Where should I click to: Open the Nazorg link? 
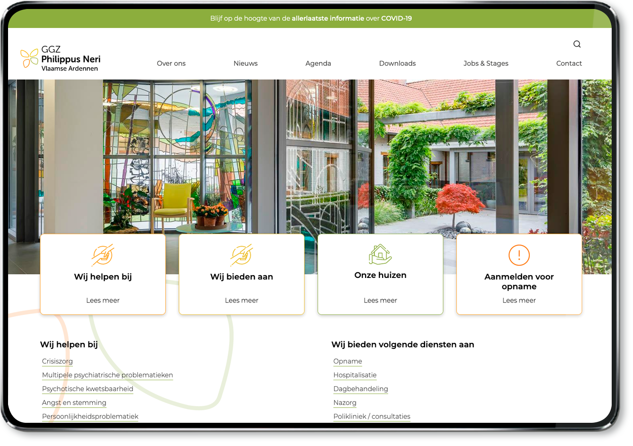pos(345,402)
